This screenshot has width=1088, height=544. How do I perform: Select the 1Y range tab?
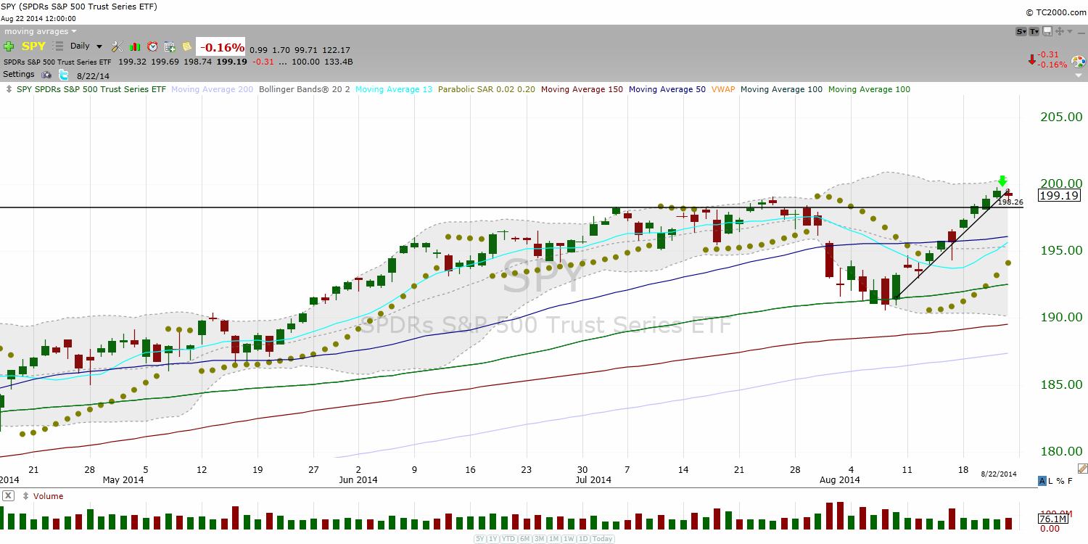493,539
